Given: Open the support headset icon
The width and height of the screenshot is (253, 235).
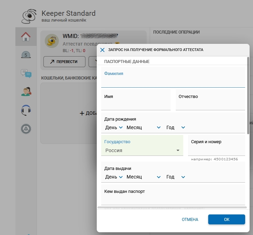Looking at the screenshot, I should [26, 110].
